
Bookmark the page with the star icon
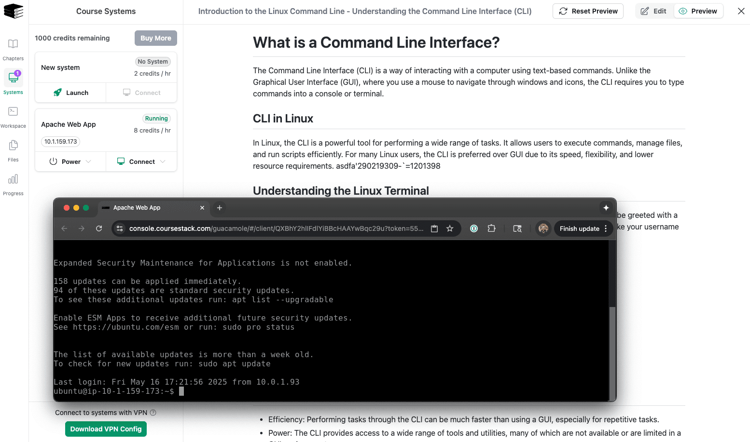tap(450, 228)
